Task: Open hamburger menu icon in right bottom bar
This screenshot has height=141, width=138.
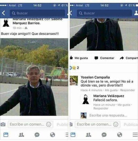Action: coord(135,135)
